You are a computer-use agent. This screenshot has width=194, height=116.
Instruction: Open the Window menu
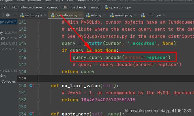pos(82,1)
